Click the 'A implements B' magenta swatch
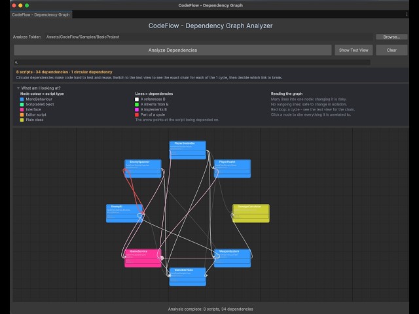Image resolution: width=419 pixels, height=314 pixels. (x=137, y=109)
